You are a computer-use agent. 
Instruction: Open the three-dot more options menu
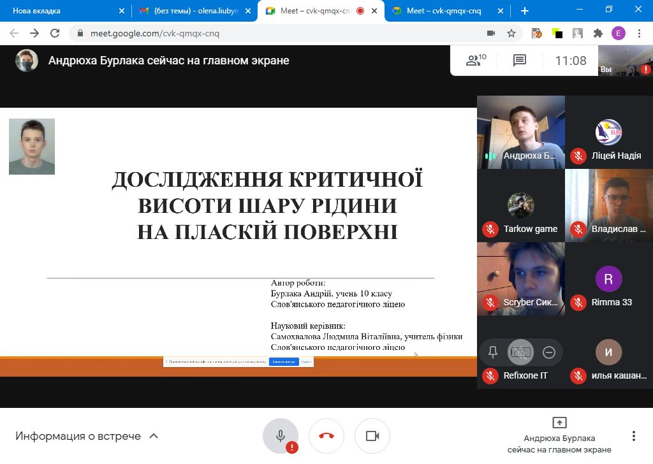click(633, 436)
